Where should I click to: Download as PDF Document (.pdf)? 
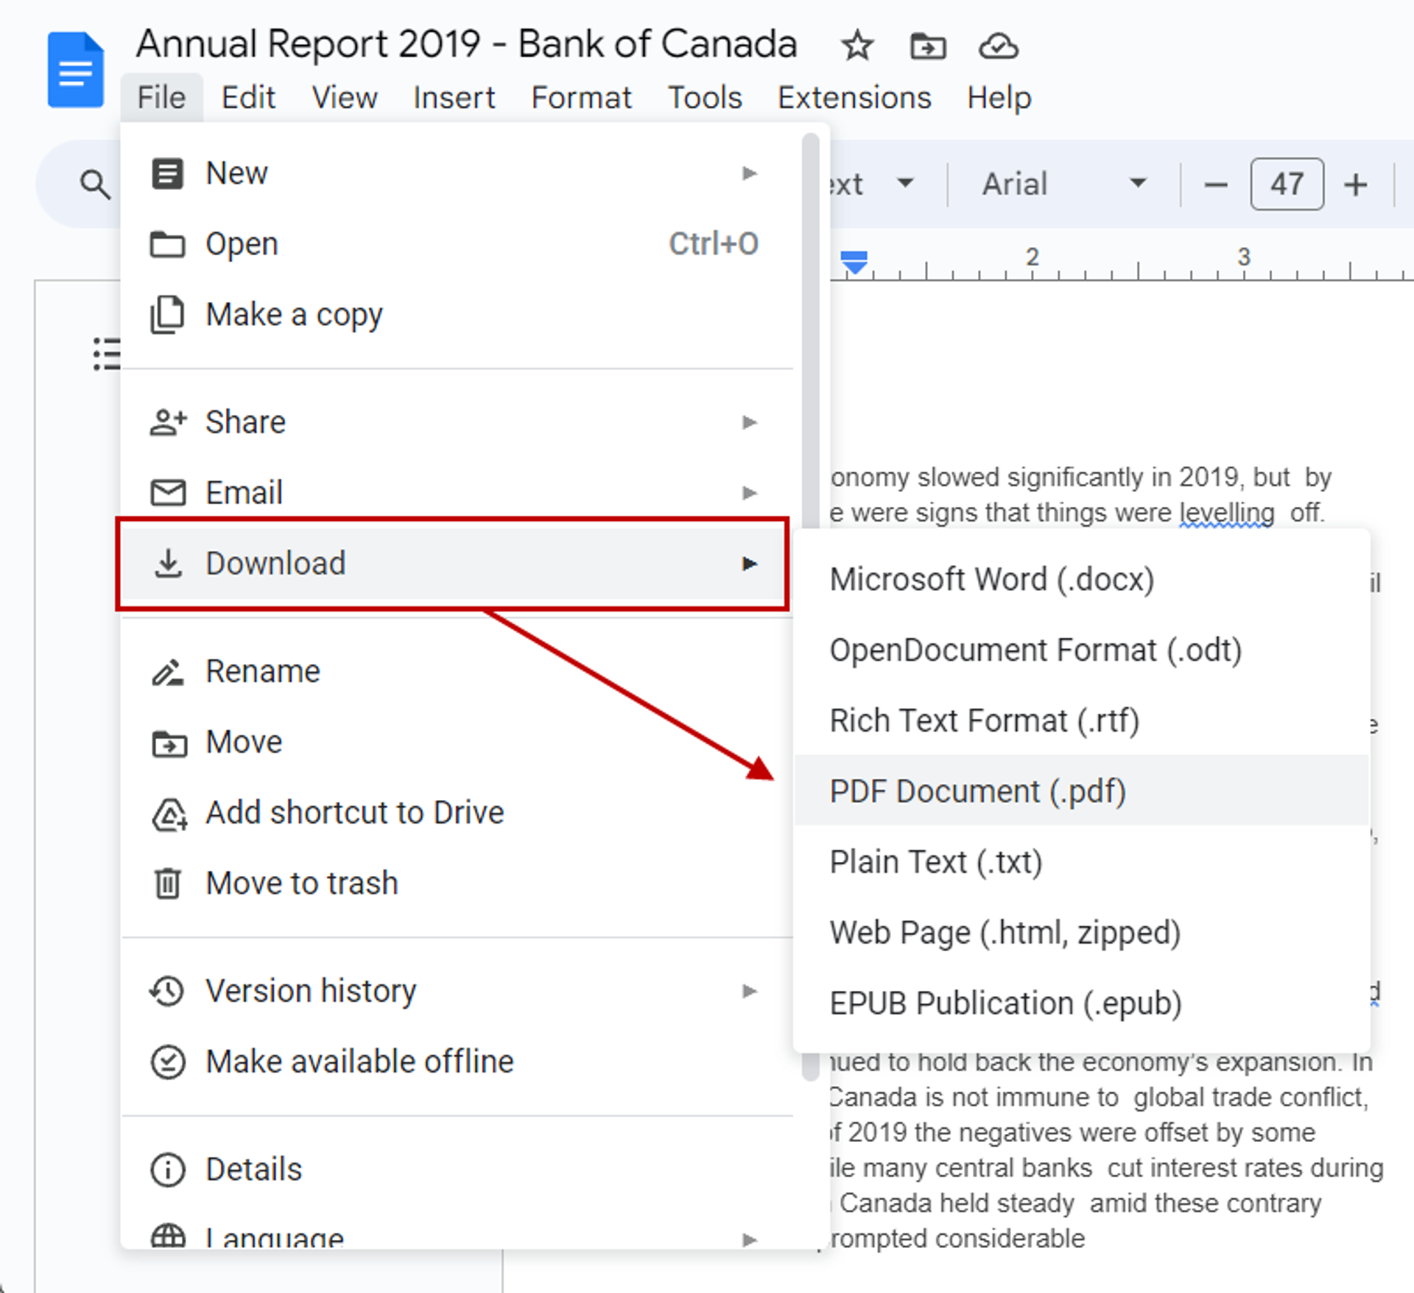[x=1082, y=791]
